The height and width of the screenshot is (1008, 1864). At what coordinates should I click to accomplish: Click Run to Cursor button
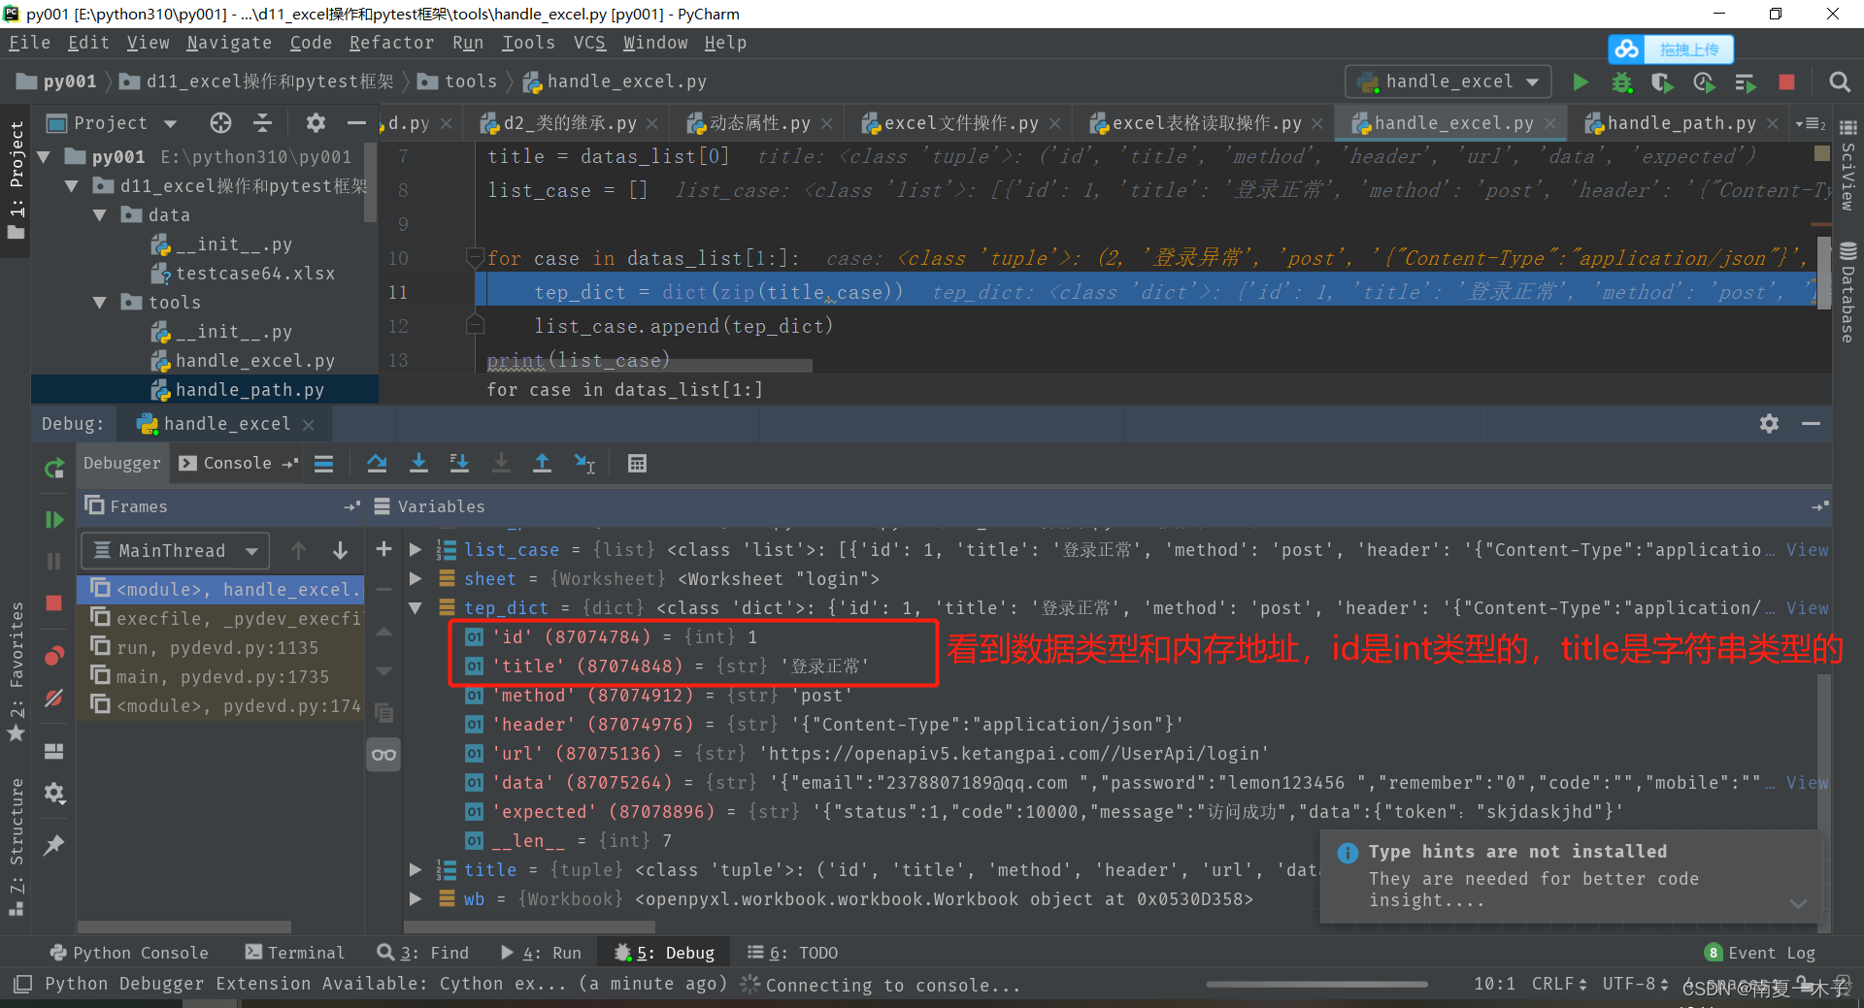click(584, 464)
